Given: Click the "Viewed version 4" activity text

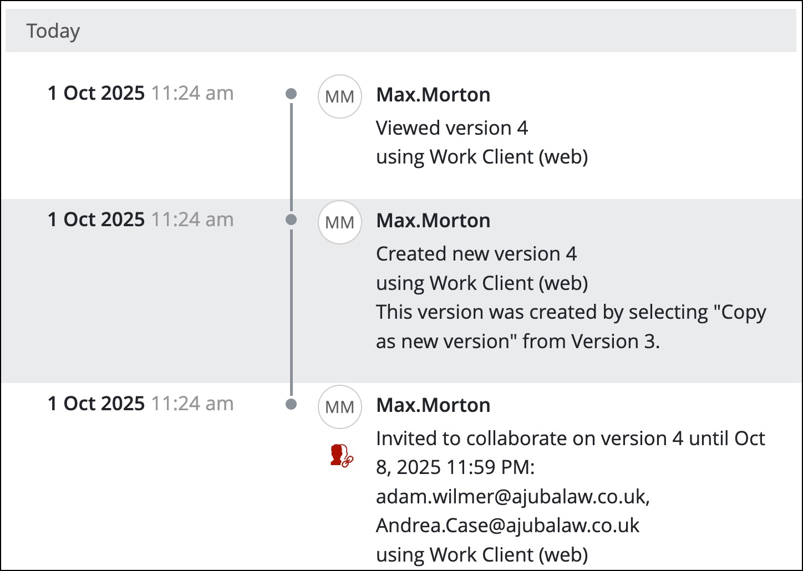Looking at the screenshot, I should 451,128.
